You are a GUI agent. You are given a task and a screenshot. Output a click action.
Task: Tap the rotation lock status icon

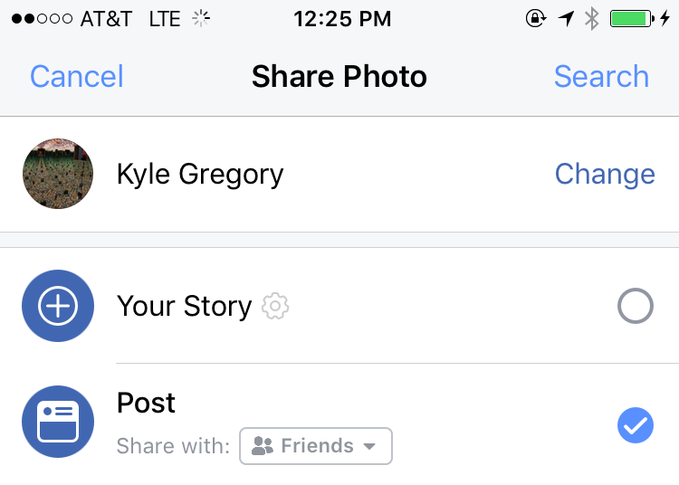(538, 19)
